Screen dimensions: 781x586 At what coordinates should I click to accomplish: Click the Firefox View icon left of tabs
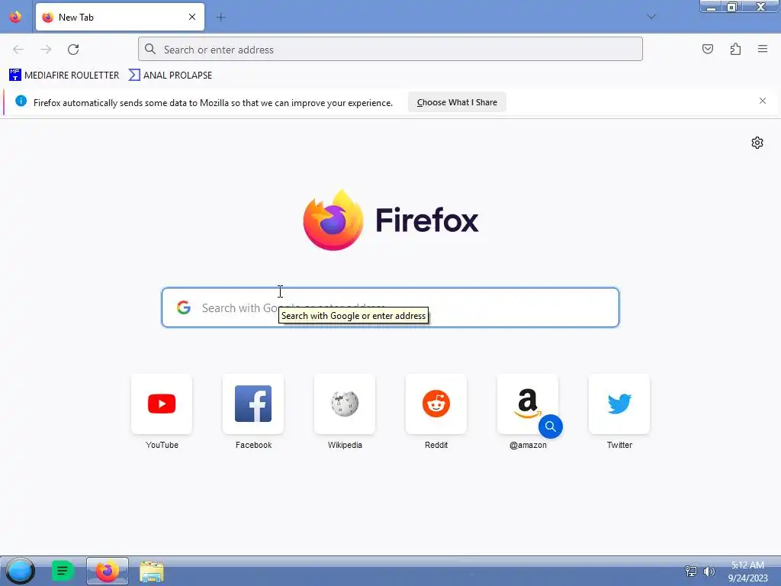point(15,17)
